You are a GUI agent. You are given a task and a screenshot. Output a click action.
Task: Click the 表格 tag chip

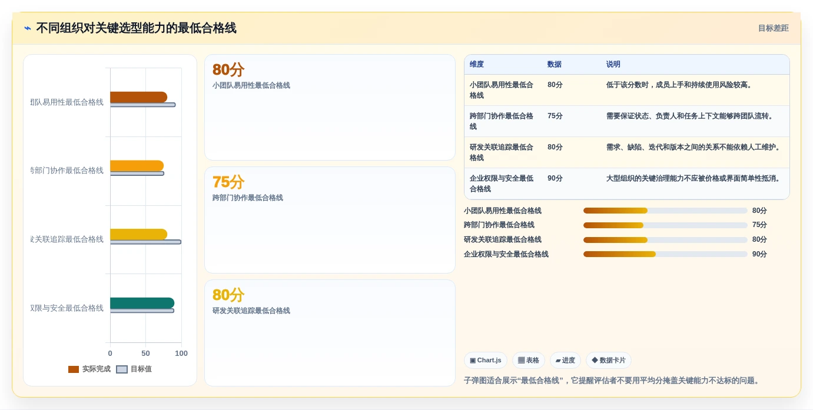click(x=529, y=361)
